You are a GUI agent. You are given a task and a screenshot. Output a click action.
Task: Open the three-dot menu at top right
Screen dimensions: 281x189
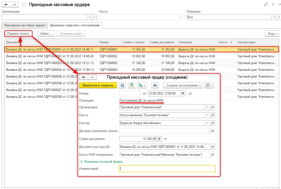pyautogui.click(x=273, y=4)
